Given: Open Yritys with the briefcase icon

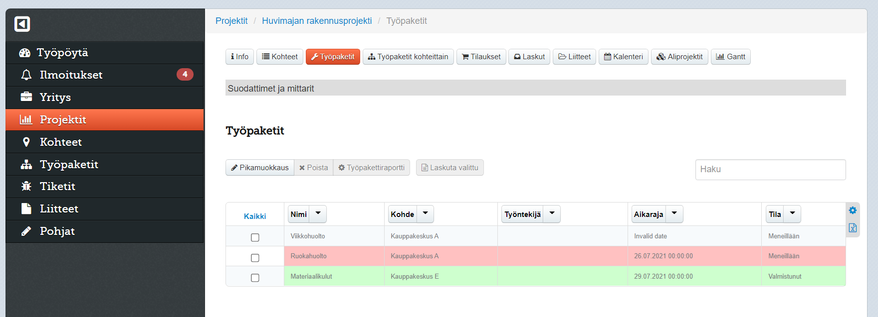Looking at the screenshot, I should pos(26,97).
